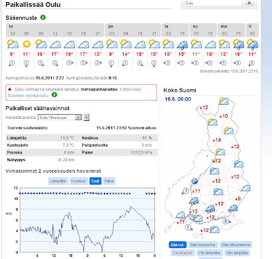Click the green info icon in warning box
This screenshot has height=259, width=272.
pos(54,94)
